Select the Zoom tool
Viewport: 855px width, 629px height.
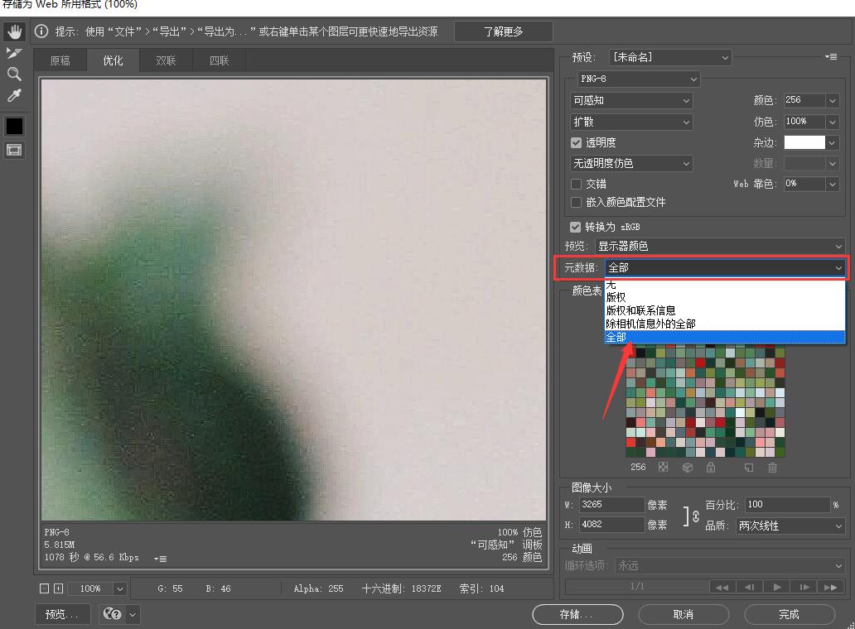coord(14,74)
